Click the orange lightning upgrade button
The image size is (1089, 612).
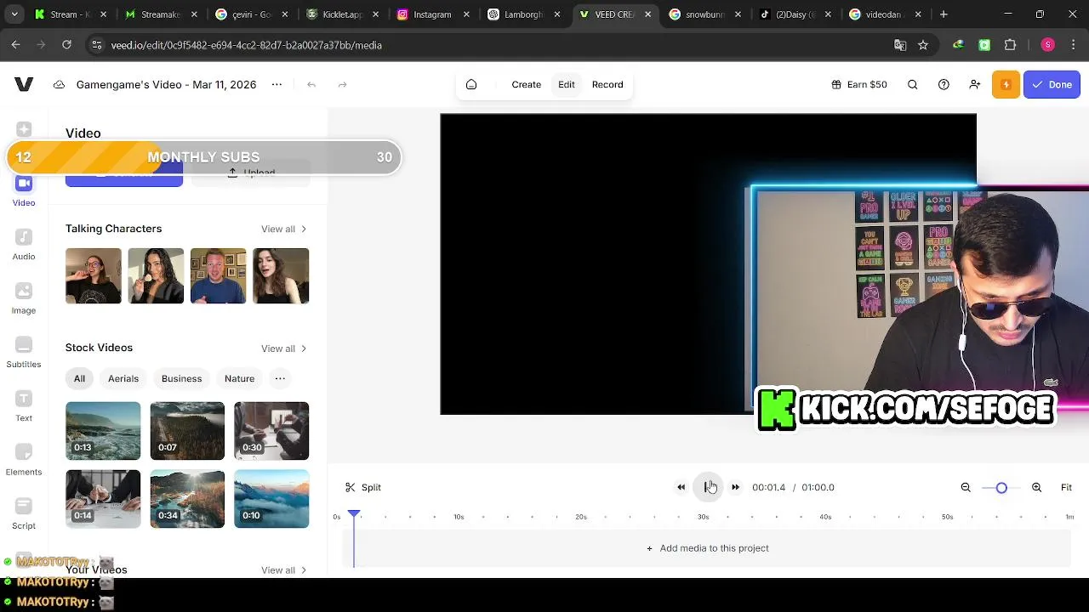1006,84
